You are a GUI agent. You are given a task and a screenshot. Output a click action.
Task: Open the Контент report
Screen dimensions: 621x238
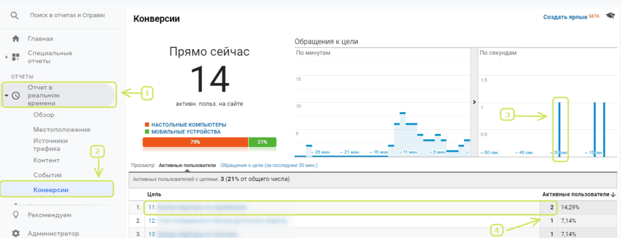pos(47,160)
